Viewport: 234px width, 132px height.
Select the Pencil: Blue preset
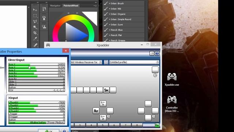(x=124, y=30)
